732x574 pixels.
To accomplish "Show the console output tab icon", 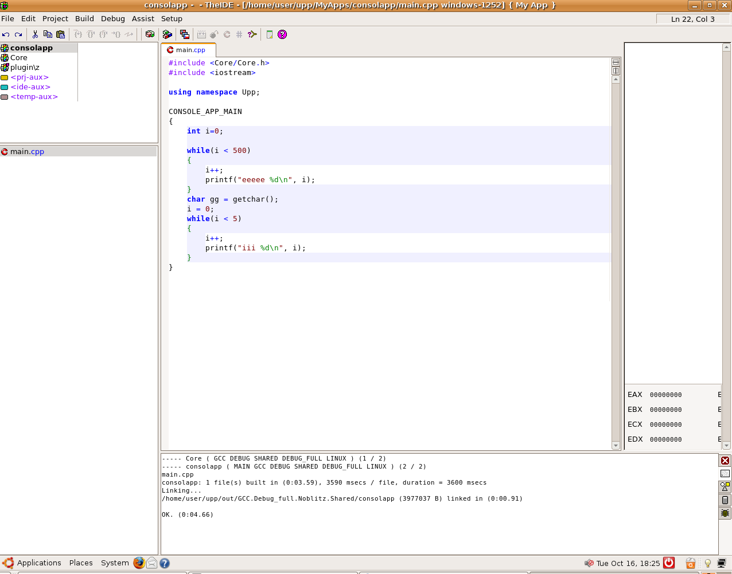I will tap(725, 474).
